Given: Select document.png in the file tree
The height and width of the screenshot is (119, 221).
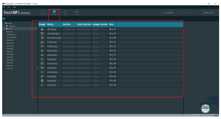Looking at the screenshot, I should click(11, 37).
